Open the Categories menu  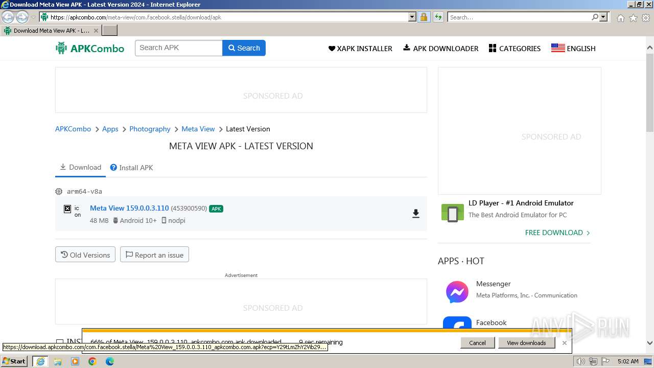point(515,49)
